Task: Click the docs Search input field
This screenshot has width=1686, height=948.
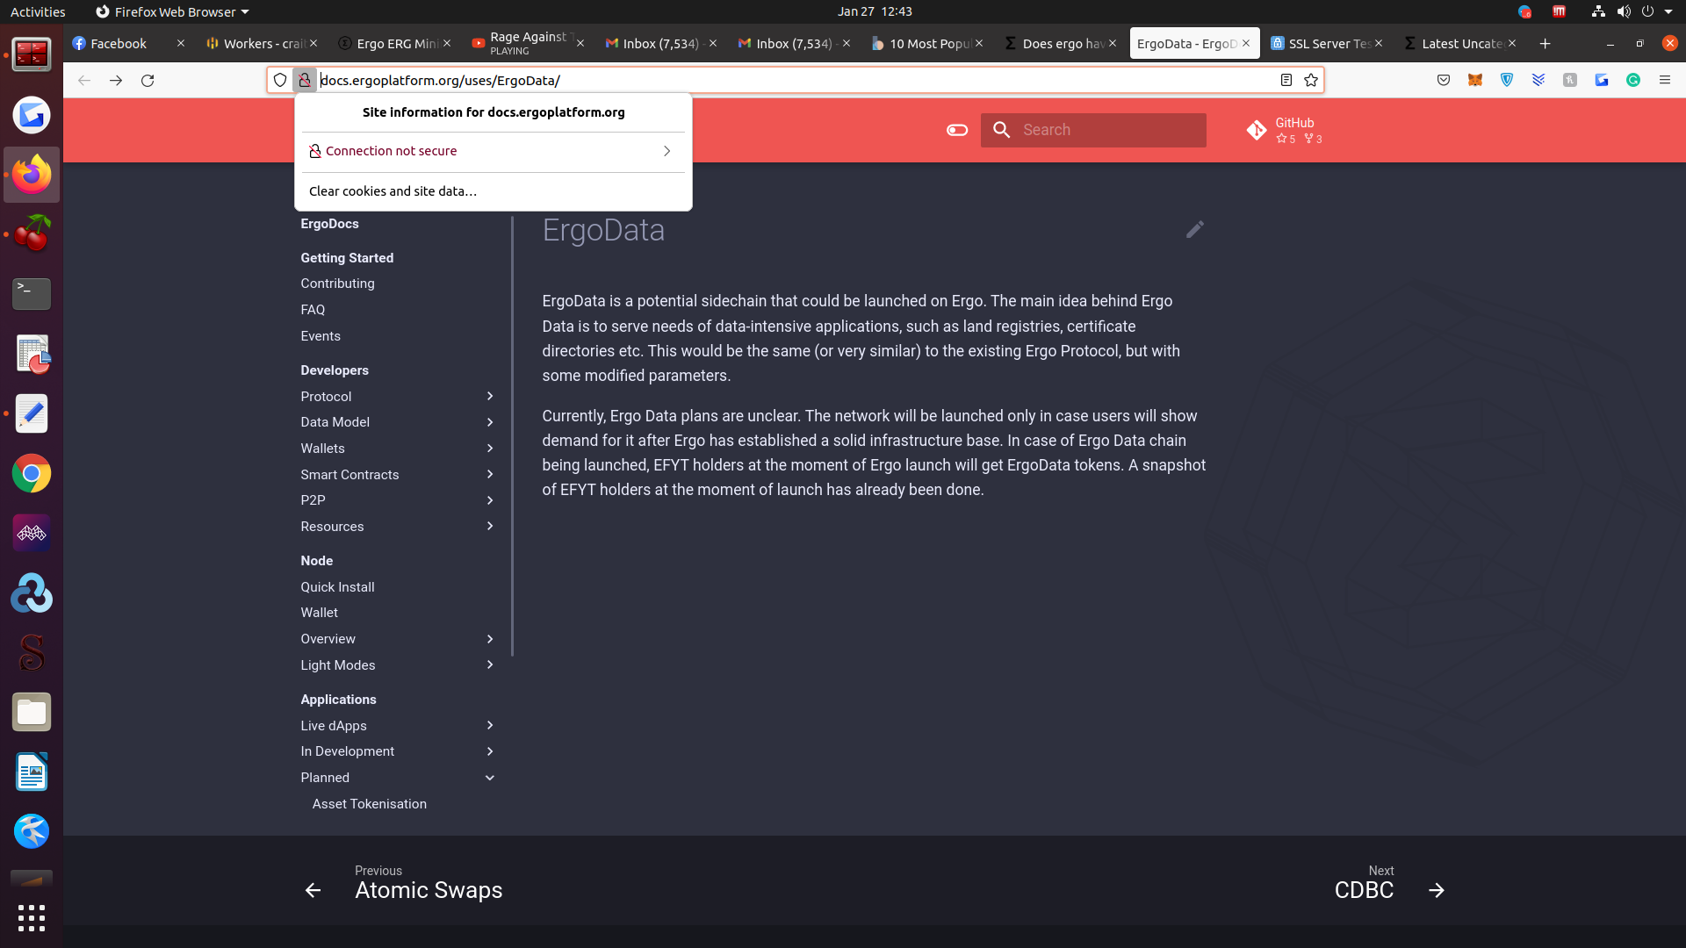Action: point(1108,130)
